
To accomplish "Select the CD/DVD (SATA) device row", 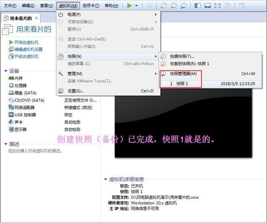I will click(26, 100).
